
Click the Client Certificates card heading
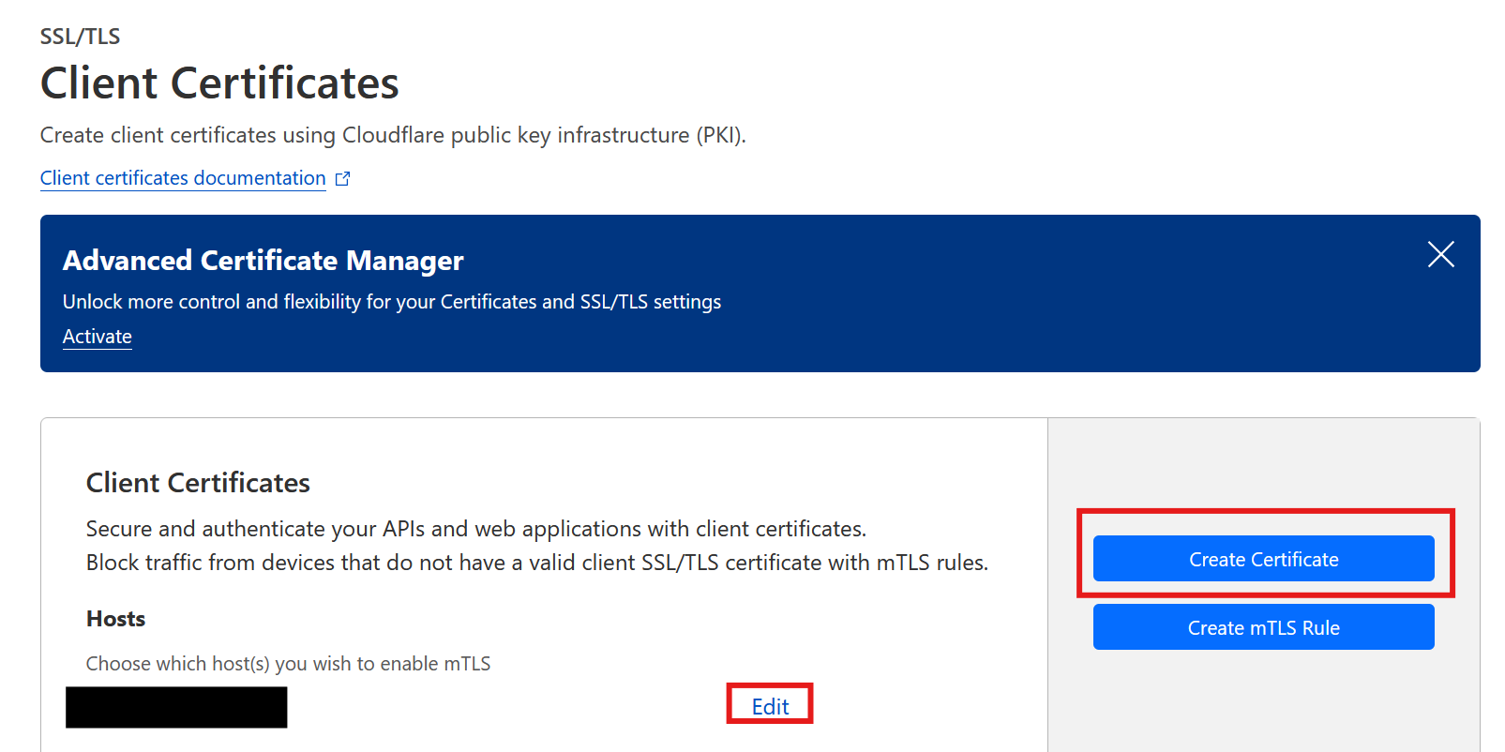tap(198, 483)
